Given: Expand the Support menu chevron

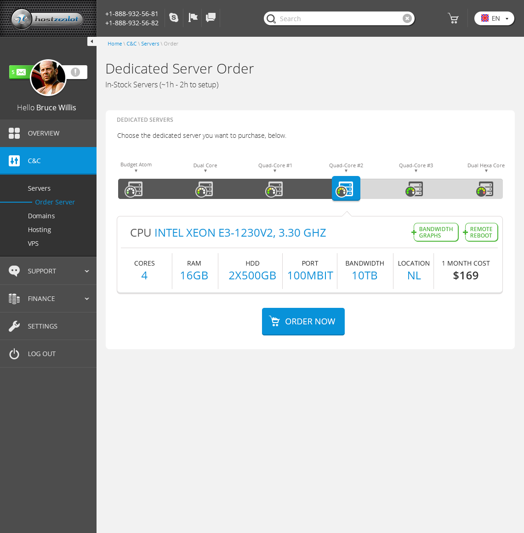Looking at the screenshot, I should (87, 271).
